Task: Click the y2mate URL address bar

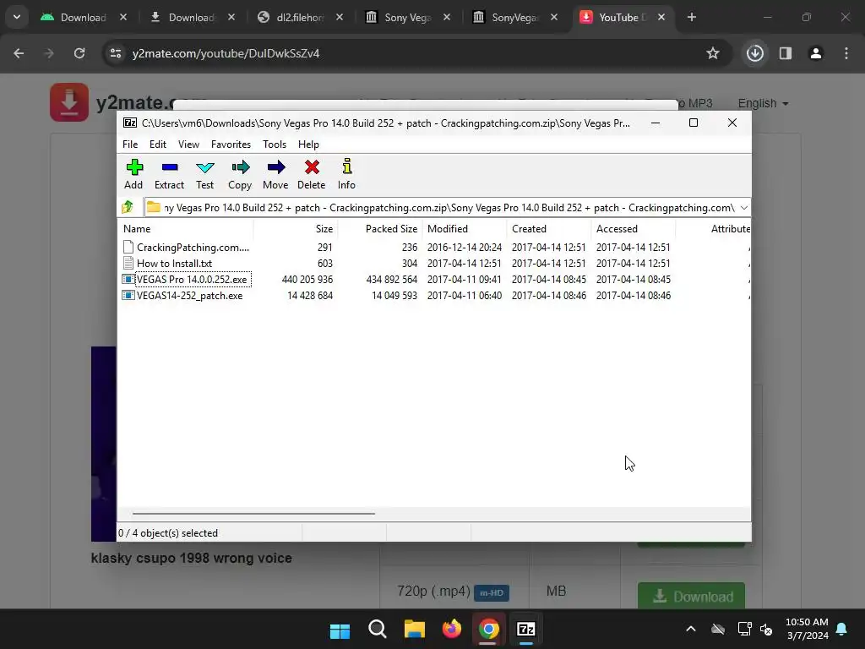Action: point(414,53)
